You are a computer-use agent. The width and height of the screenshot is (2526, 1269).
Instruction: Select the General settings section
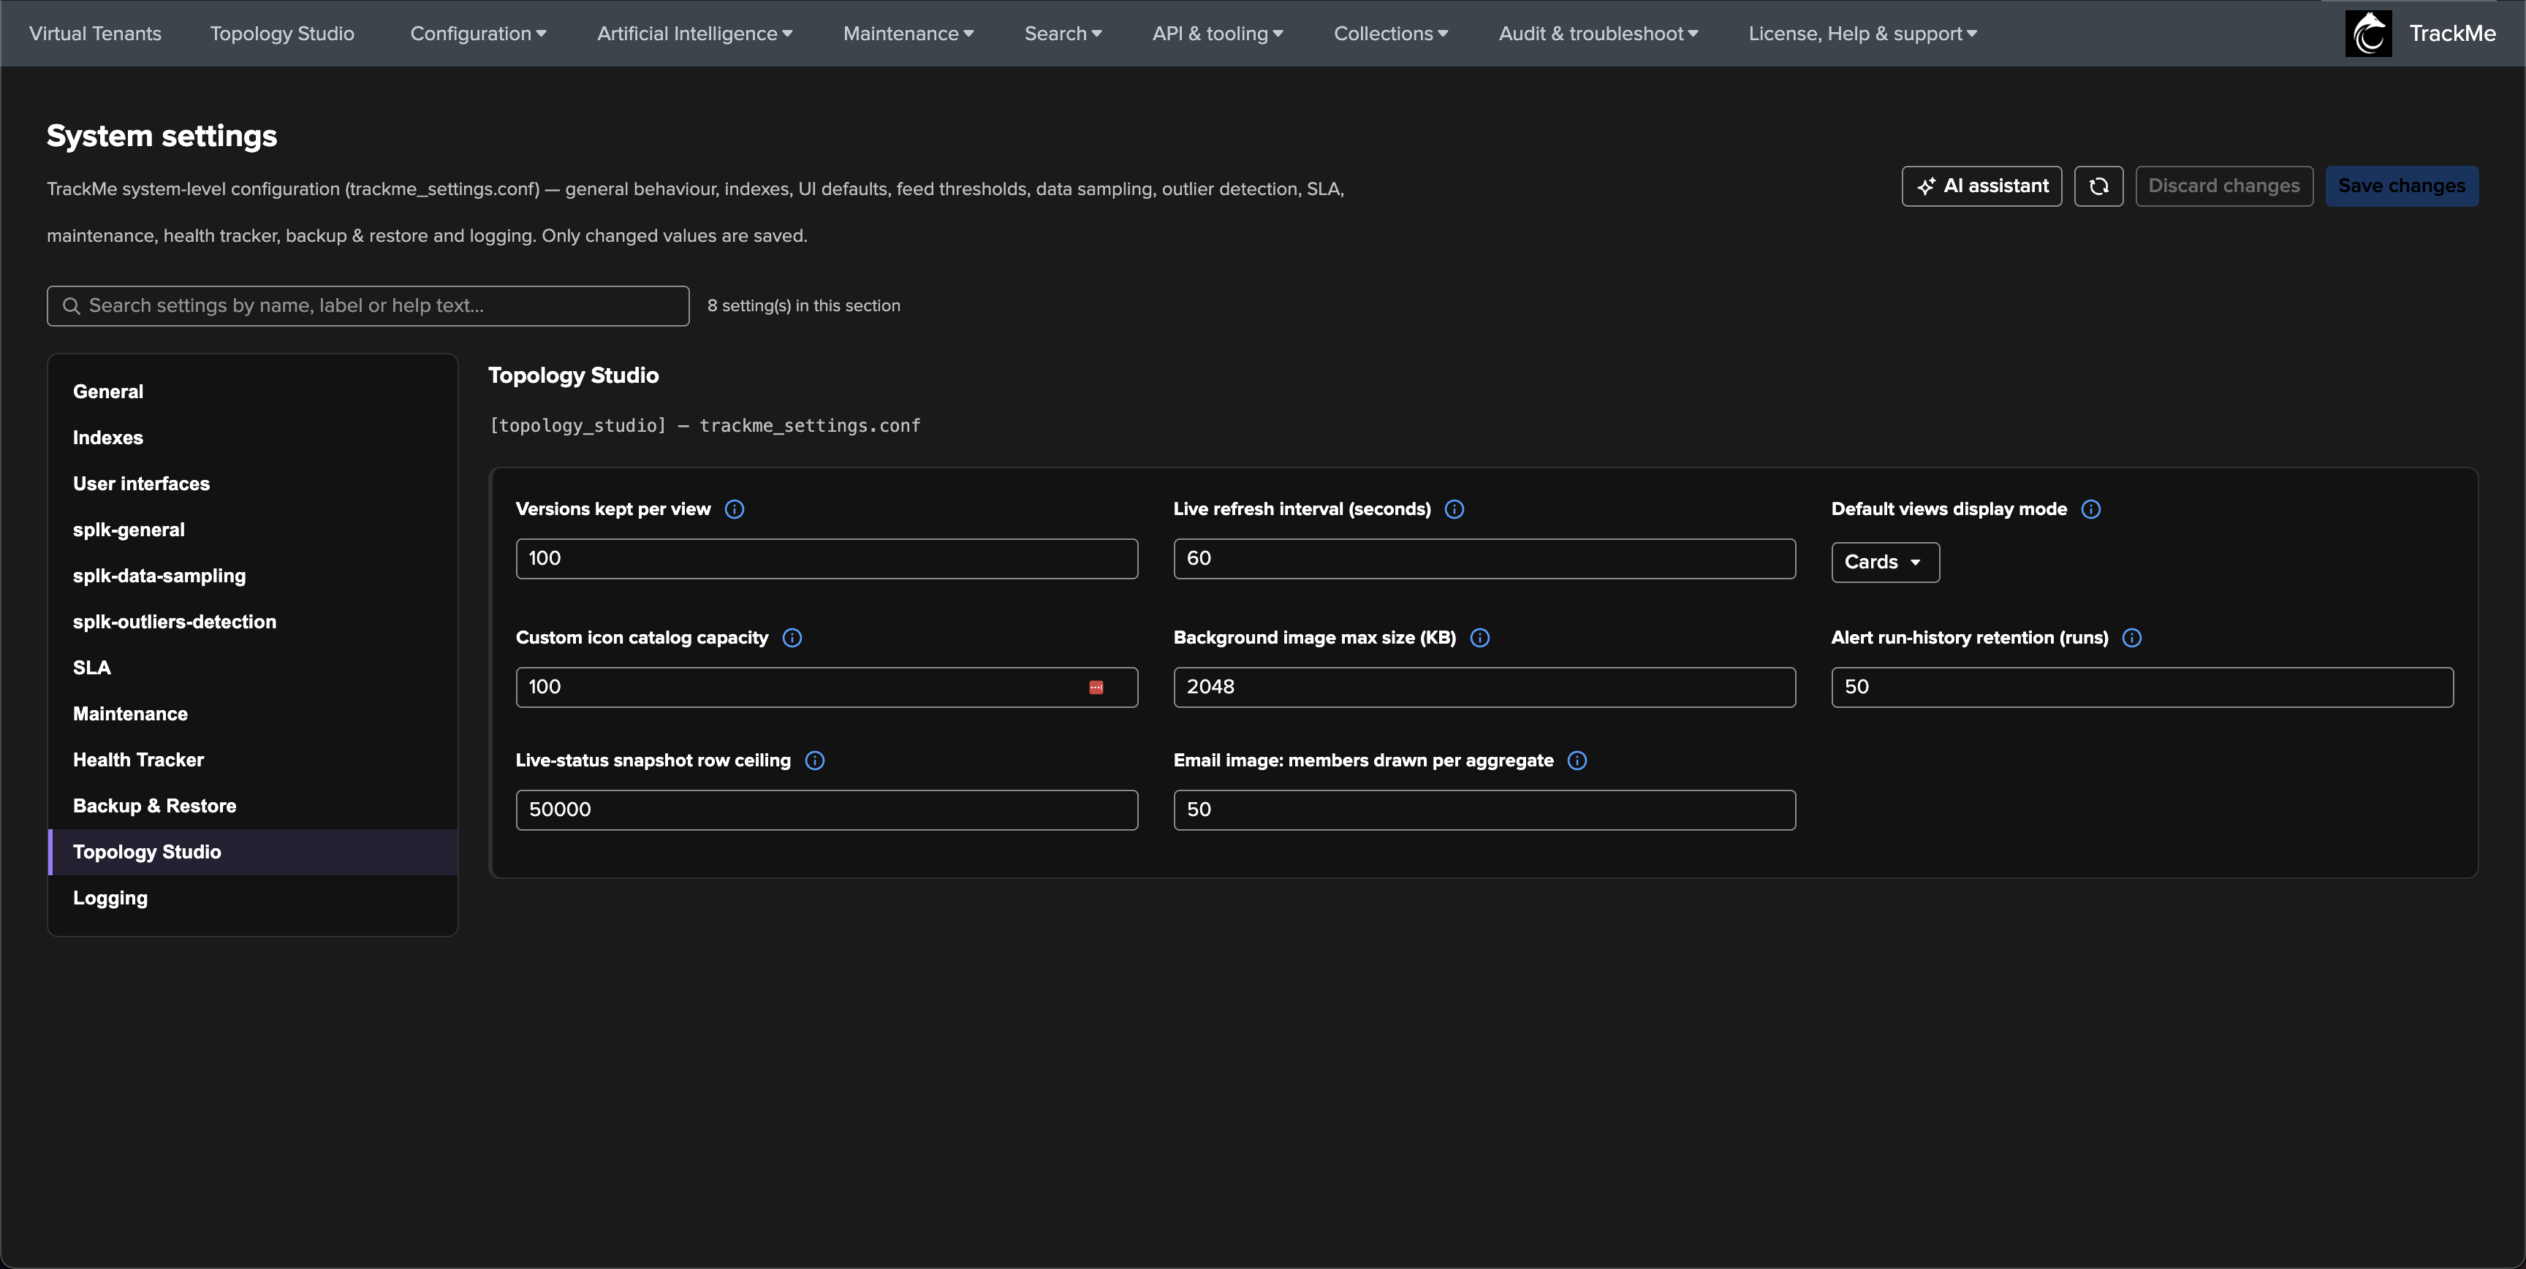253,392
